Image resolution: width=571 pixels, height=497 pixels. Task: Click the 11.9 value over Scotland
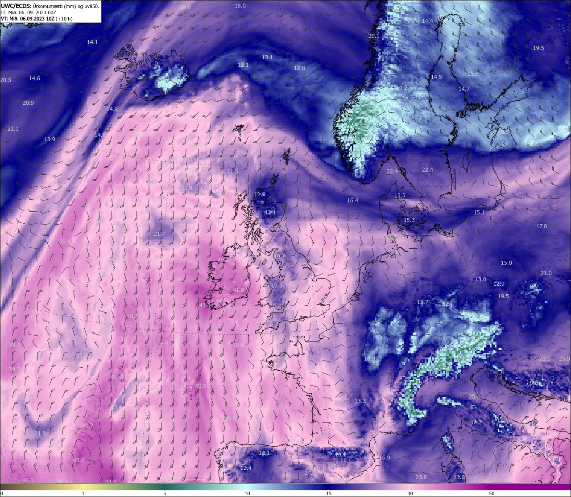pos(260,194)
